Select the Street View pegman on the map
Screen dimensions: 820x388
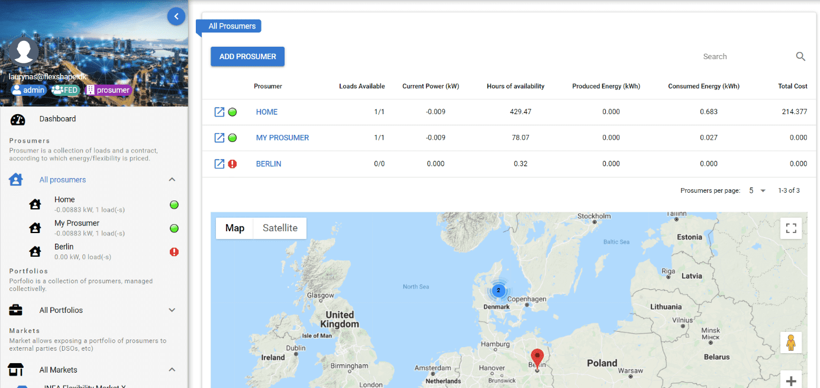point(791,343)
